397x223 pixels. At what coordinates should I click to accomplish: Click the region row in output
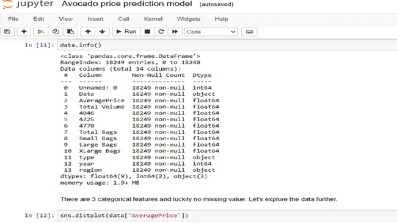(139, 170)
